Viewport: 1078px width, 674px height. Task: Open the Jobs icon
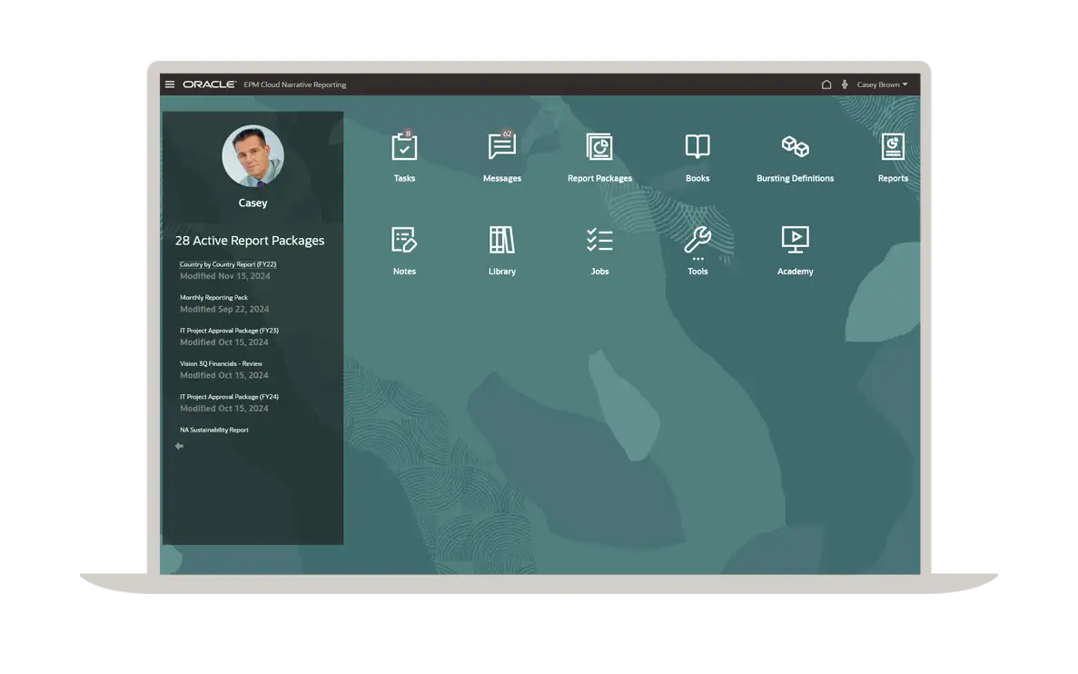pyautogui.click(x=599, y=241)
